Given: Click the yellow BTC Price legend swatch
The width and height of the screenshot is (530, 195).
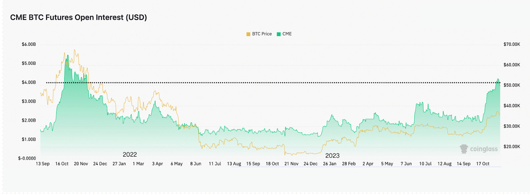Looking at the screenshot, I should [x=248, y=34].
